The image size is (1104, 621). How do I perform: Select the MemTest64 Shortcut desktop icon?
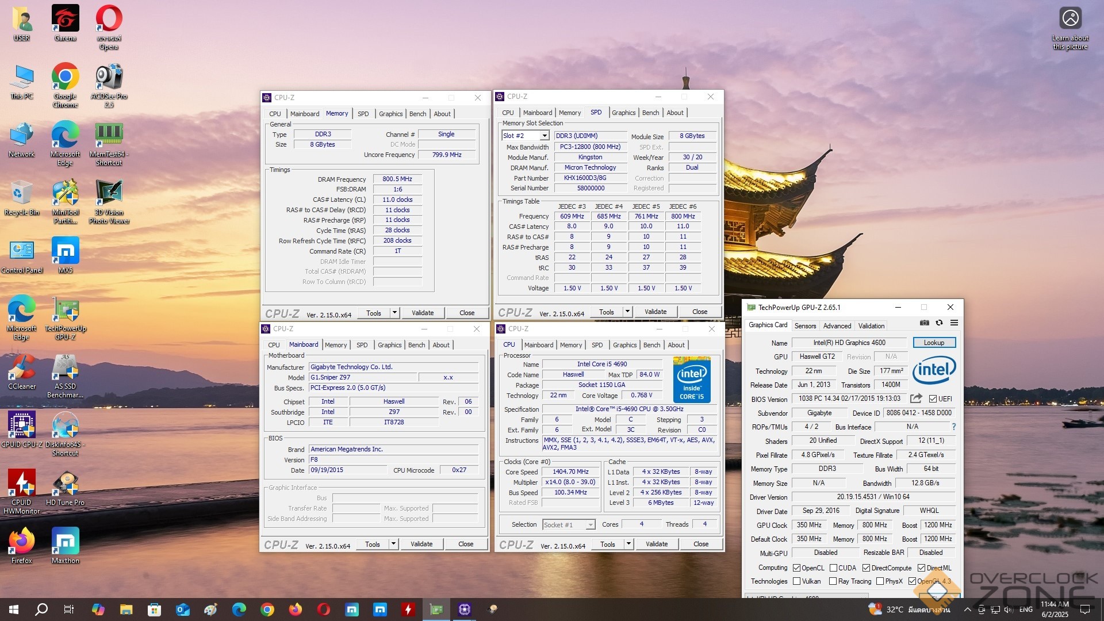click(x=109, y=144)
